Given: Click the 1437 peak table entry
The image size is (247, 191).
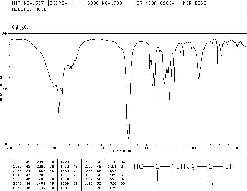Looking at the screenshot, I should click(45, 188).
